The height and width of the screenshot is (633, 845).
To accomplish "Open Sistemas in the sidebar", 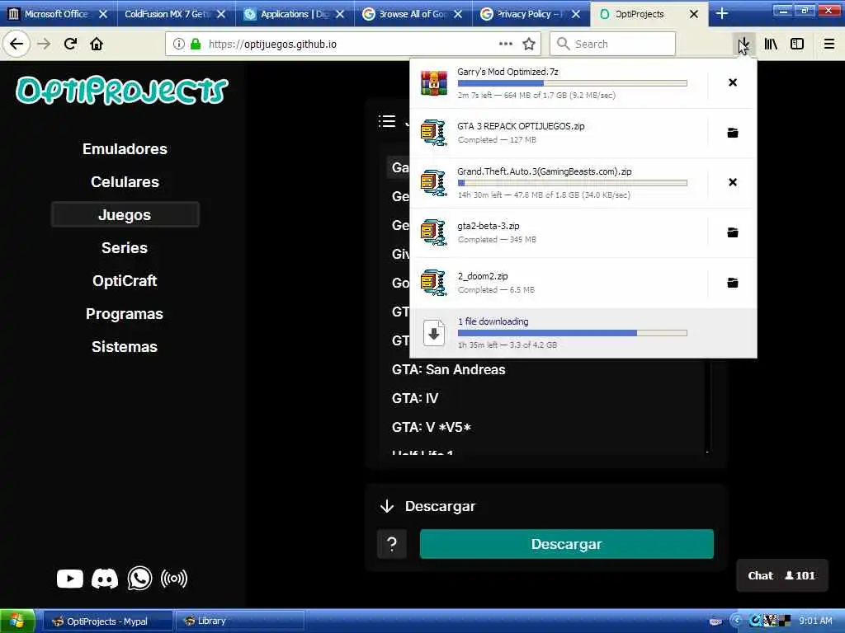I will pyautogui.click(x=125, y=347).
